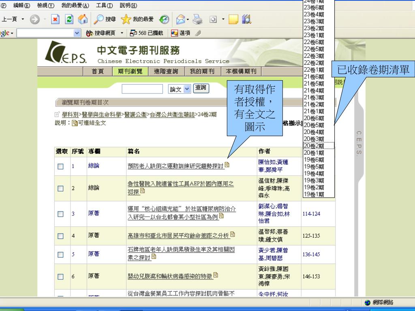Screen dimensions: 415x311
Task: Stop page loading with the red X icon
Action: pos(55,19)
